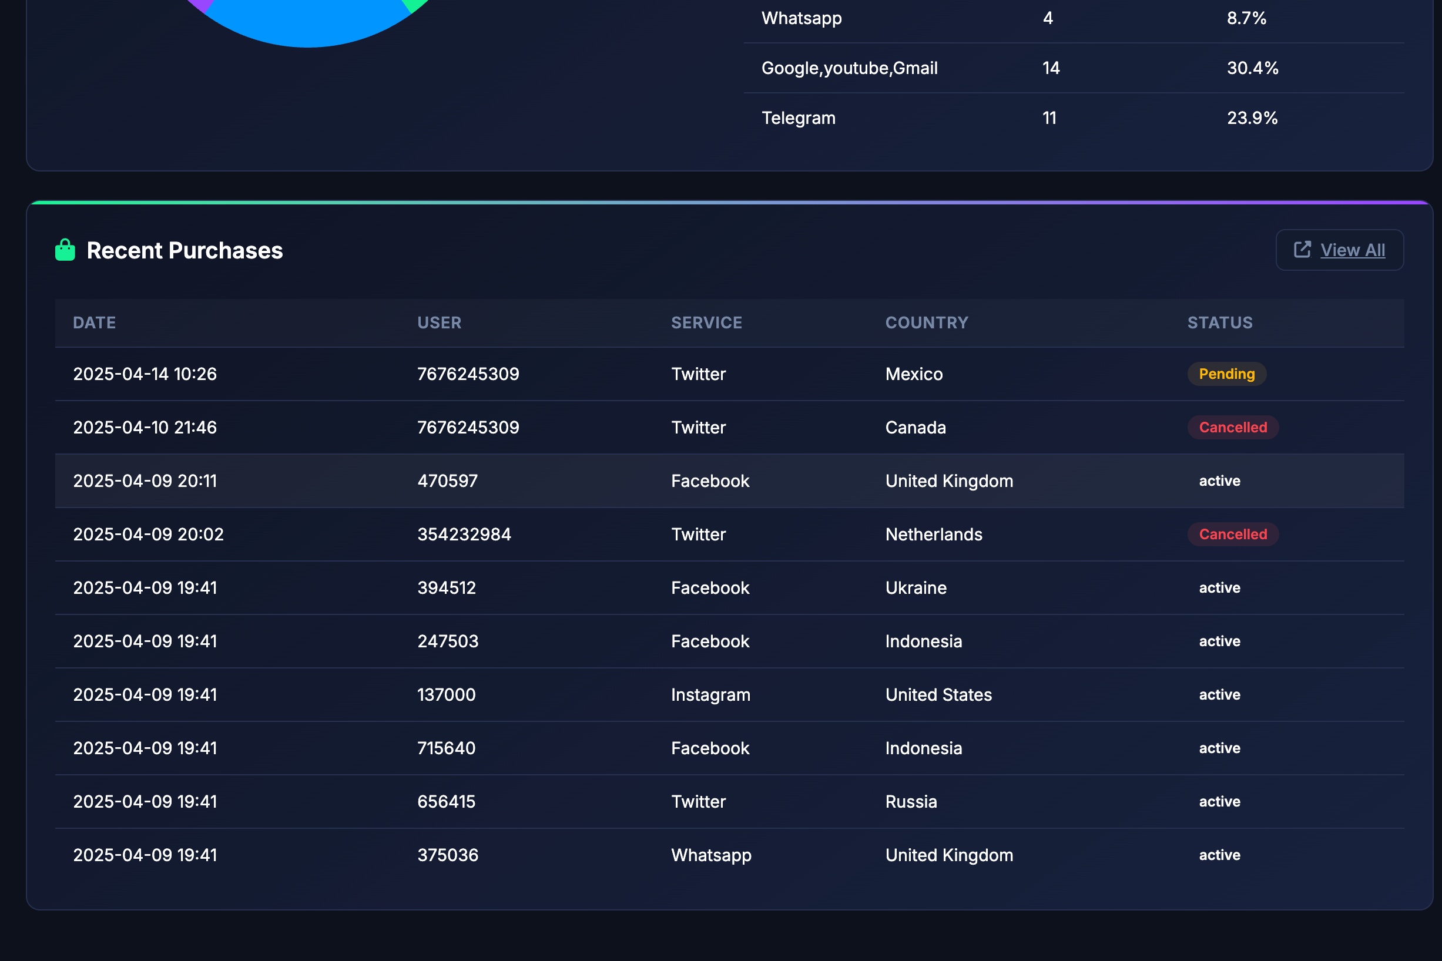Select date 2025-04-14 10:26
The height and width of the screenshot is (961, 1442).
[x=145, y=374]
